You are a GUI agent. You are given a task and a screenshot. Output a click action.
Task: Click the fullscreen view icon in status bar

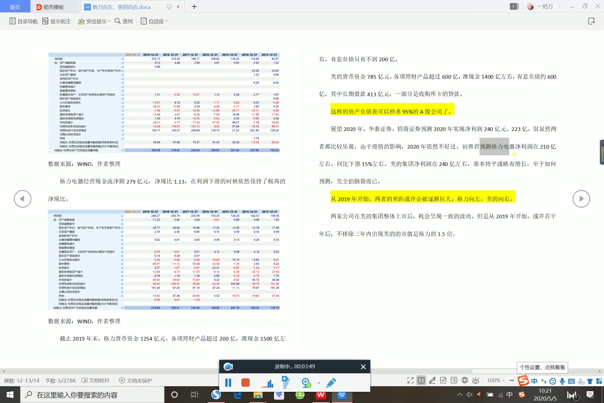pos(410,380)
